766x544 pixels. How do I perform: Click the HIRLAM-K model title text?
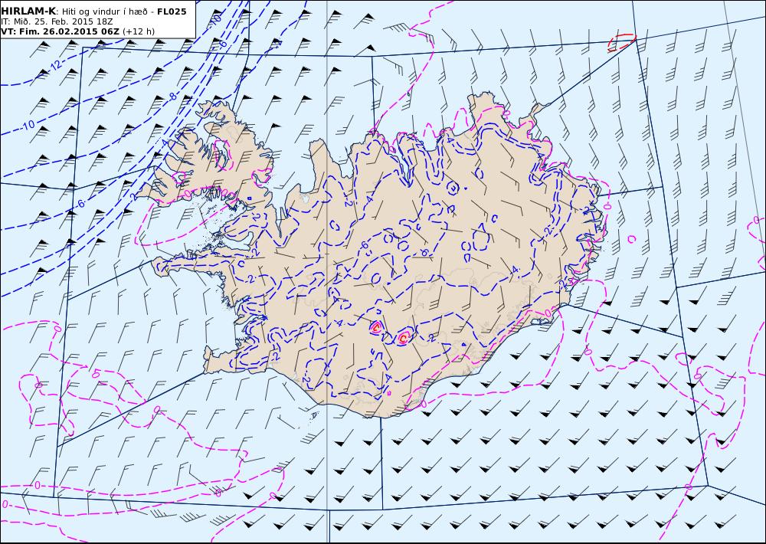coord(28,11)
